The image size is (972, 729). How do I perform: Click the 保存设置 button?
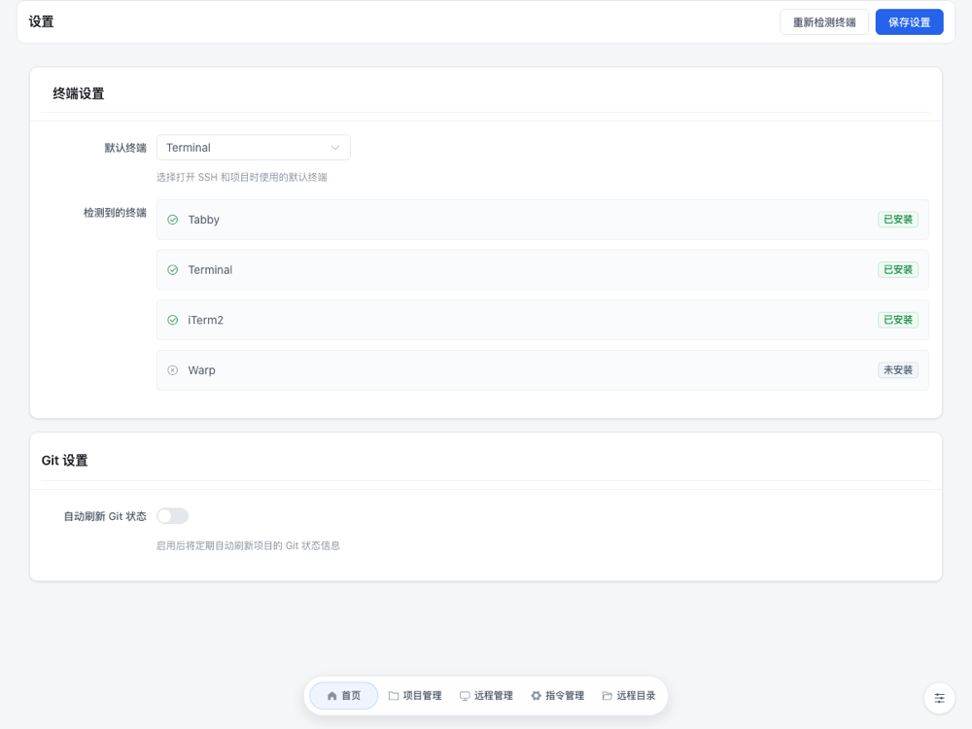click(910, 22)
